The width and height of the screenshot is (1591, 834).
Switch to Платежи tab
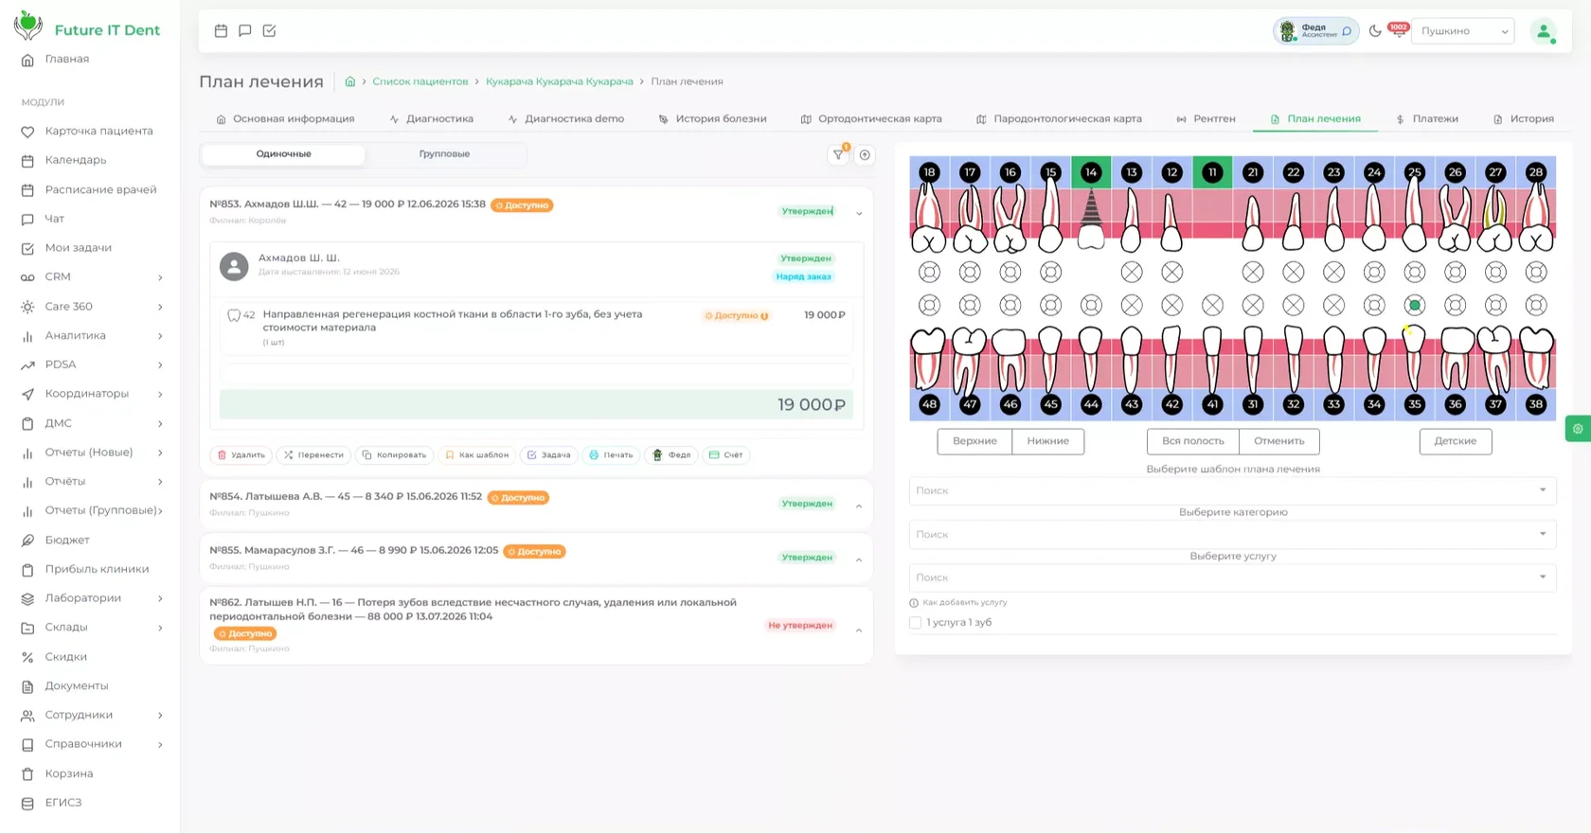1426,119
